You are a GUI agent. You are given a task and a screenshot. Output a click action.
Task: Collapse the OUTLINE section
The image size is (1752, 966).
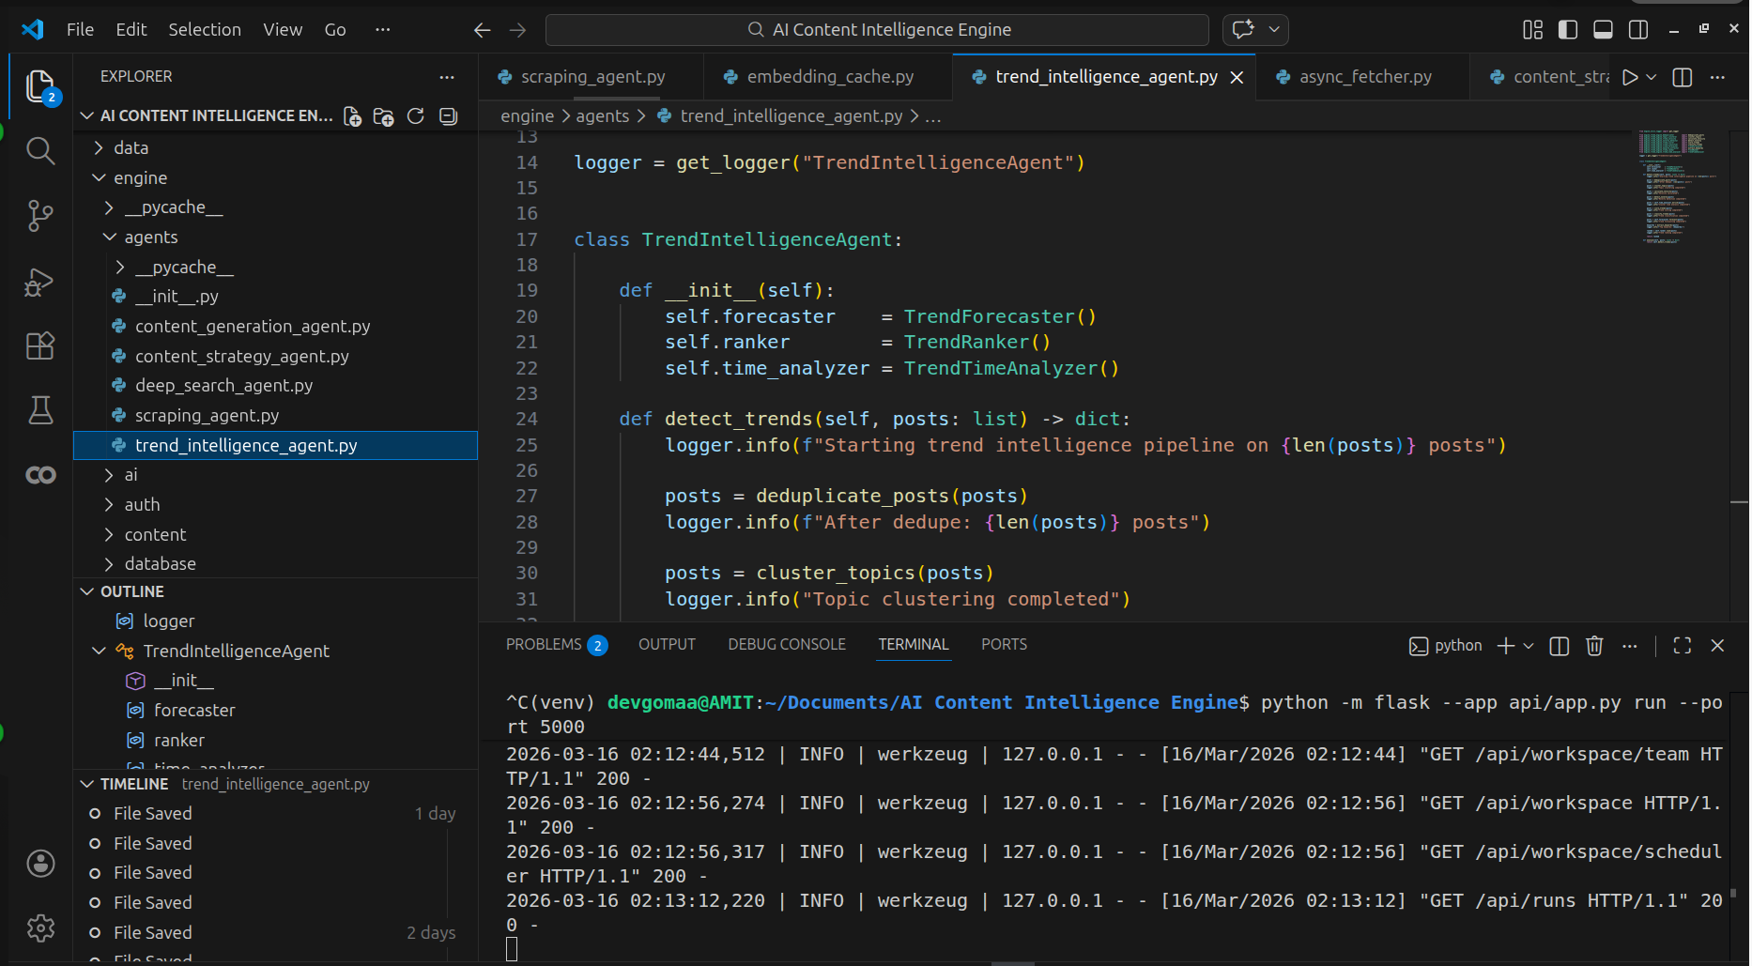point(131,591)
